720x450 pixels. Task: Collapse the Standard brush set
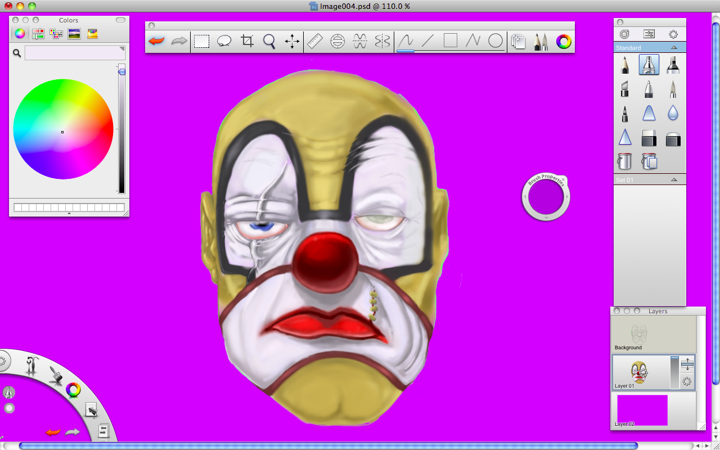pyautogui.click(x=674, y=48)
